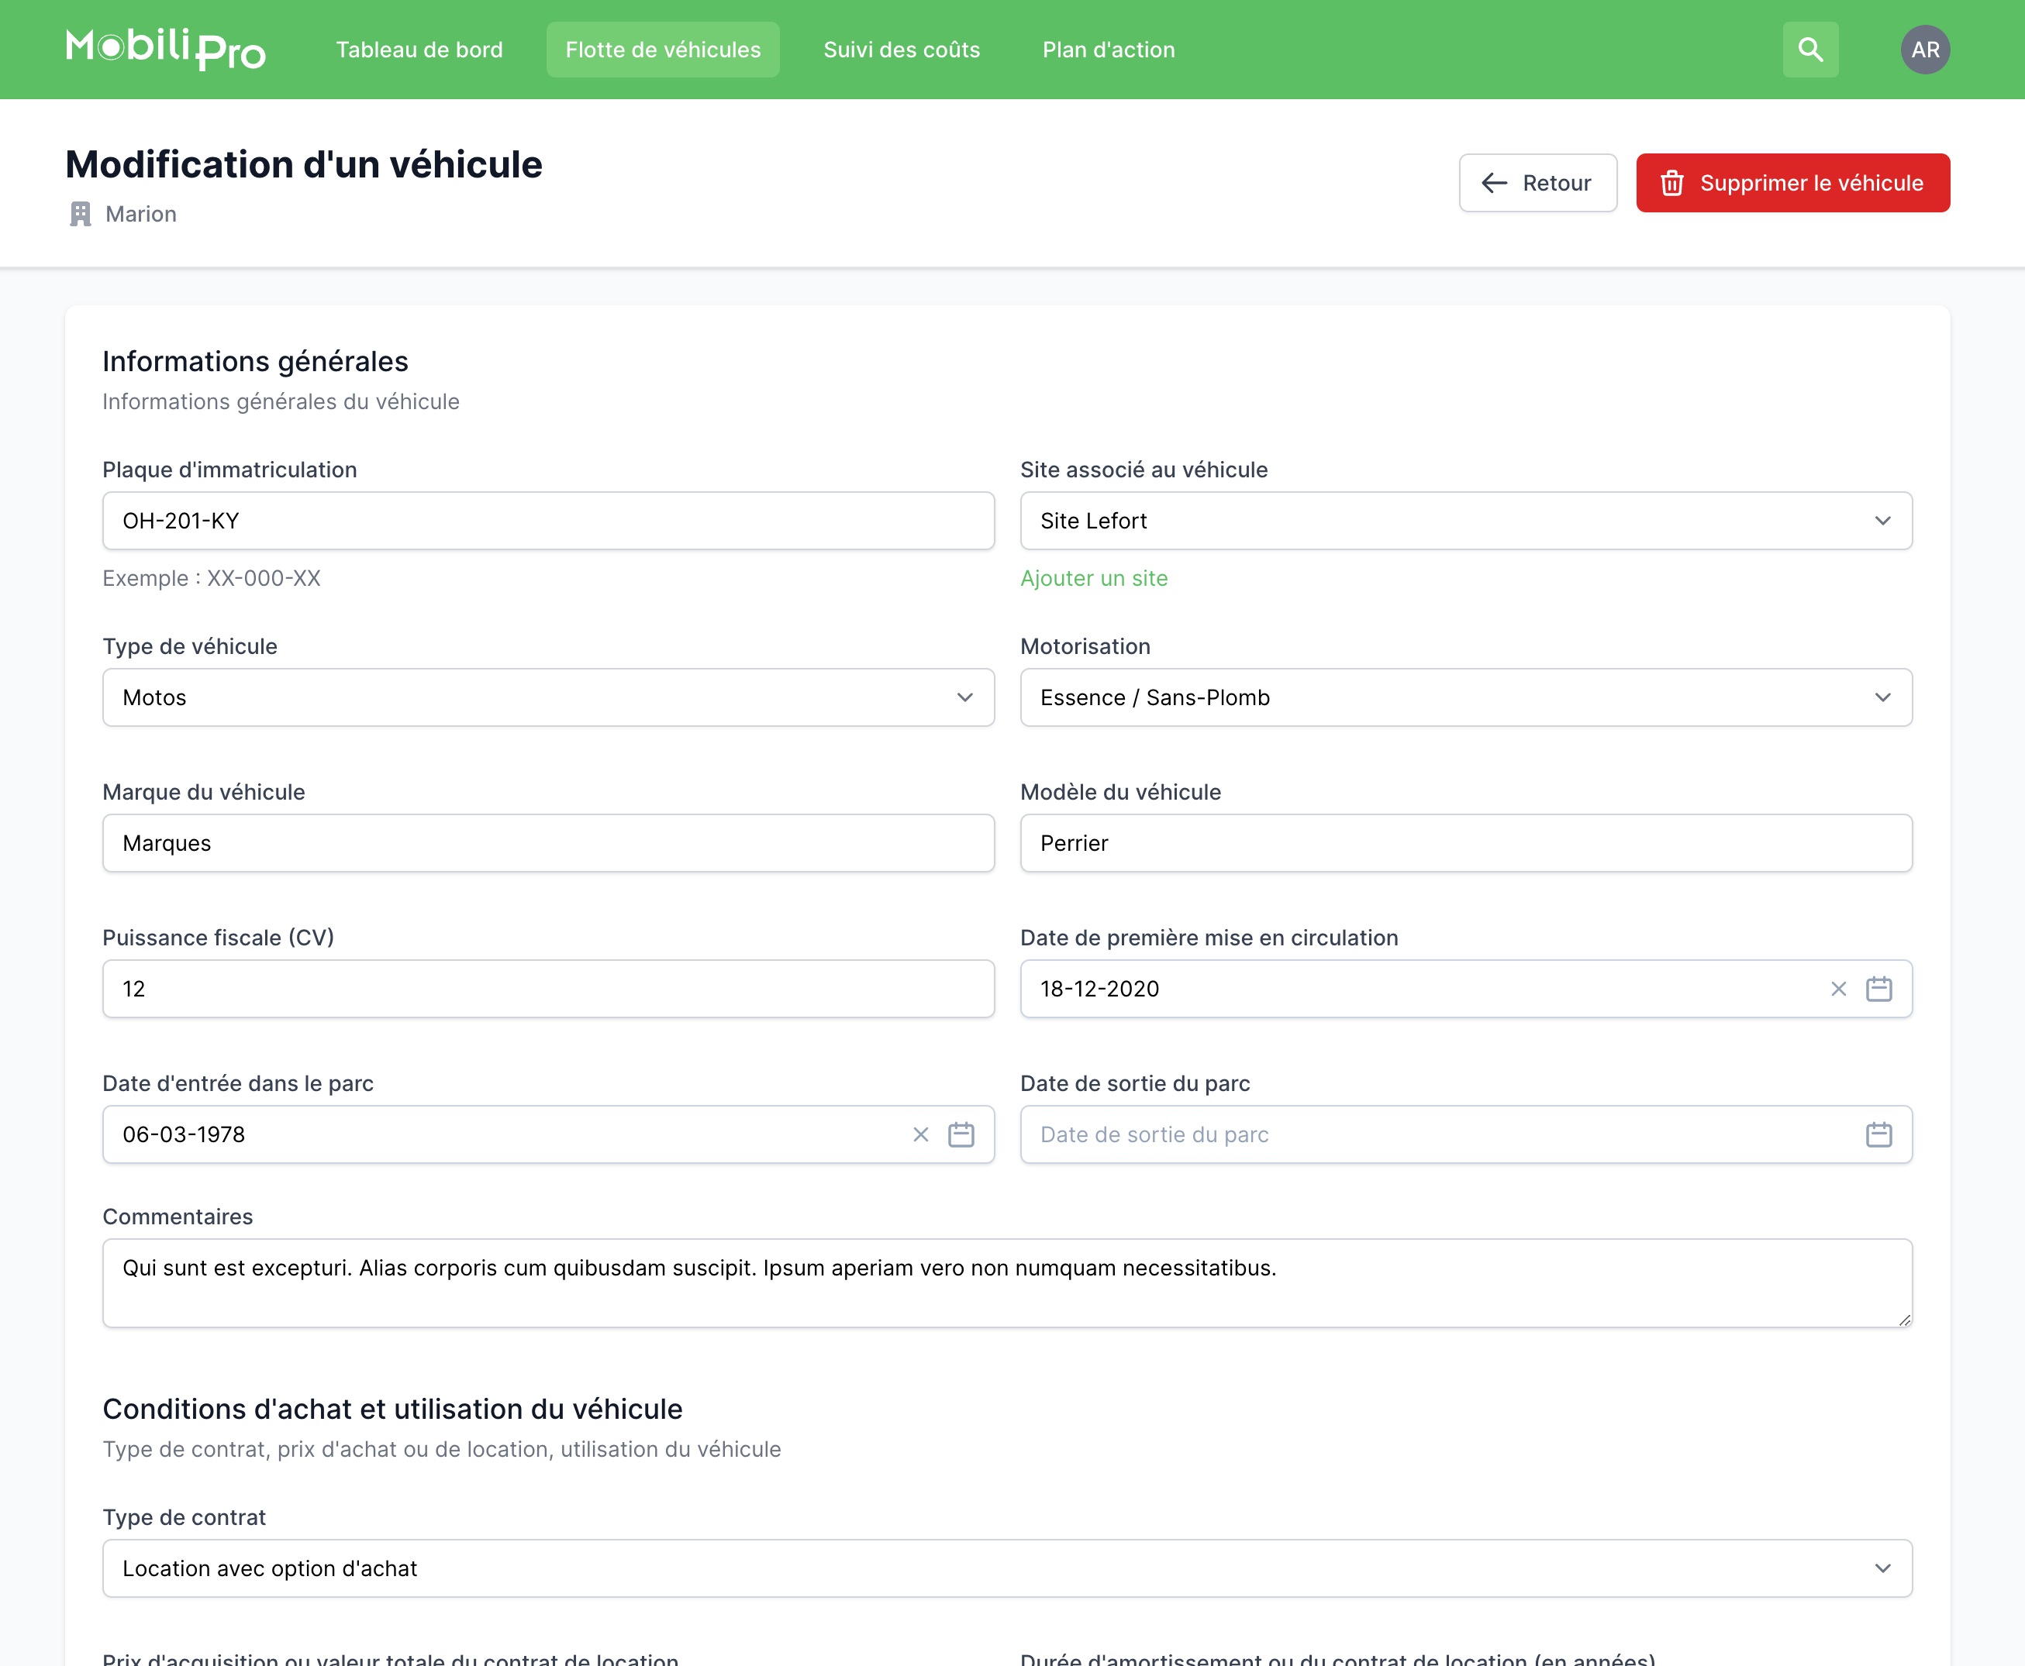Open calendar for date de sortie du parc

(1878, 1134)
